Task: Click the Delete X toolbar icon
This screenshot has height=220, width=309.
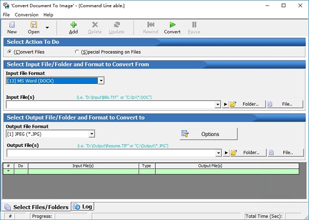Action: tap(95, 25)
